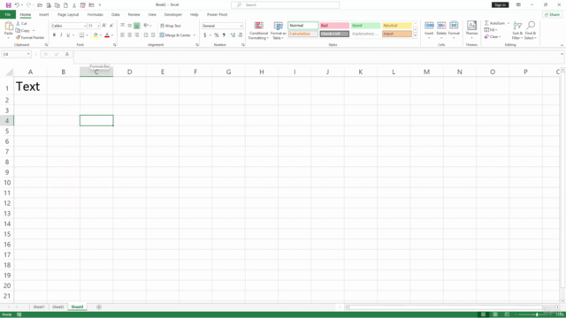Toggle italic formatting

coord(61,35)
